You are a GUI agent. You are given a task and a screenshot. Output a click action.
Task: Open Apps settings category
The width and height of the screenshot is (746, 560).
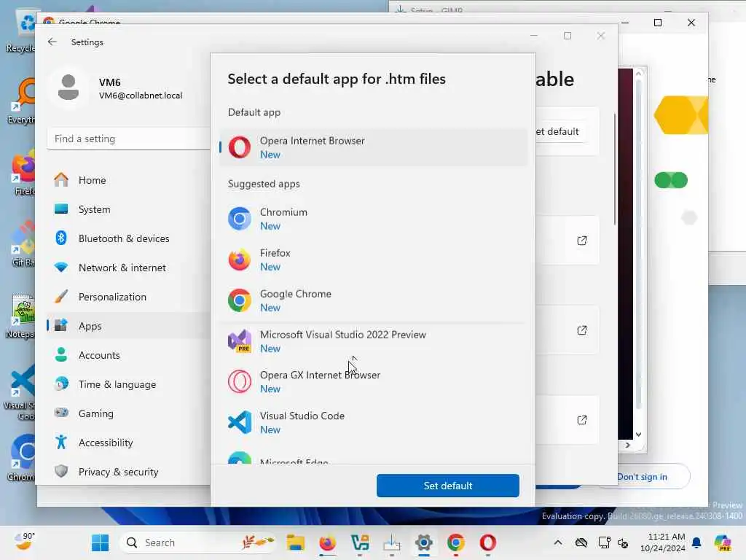point(128,326)
